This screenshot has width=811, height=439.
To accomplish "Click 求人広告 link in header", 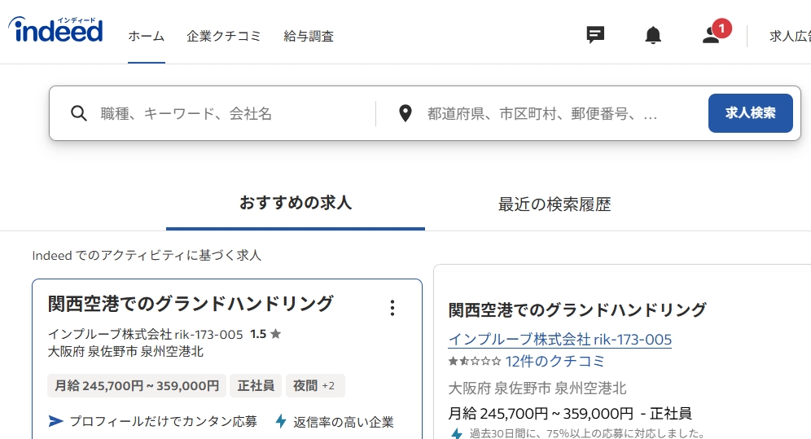I will [x=790, y=36].
